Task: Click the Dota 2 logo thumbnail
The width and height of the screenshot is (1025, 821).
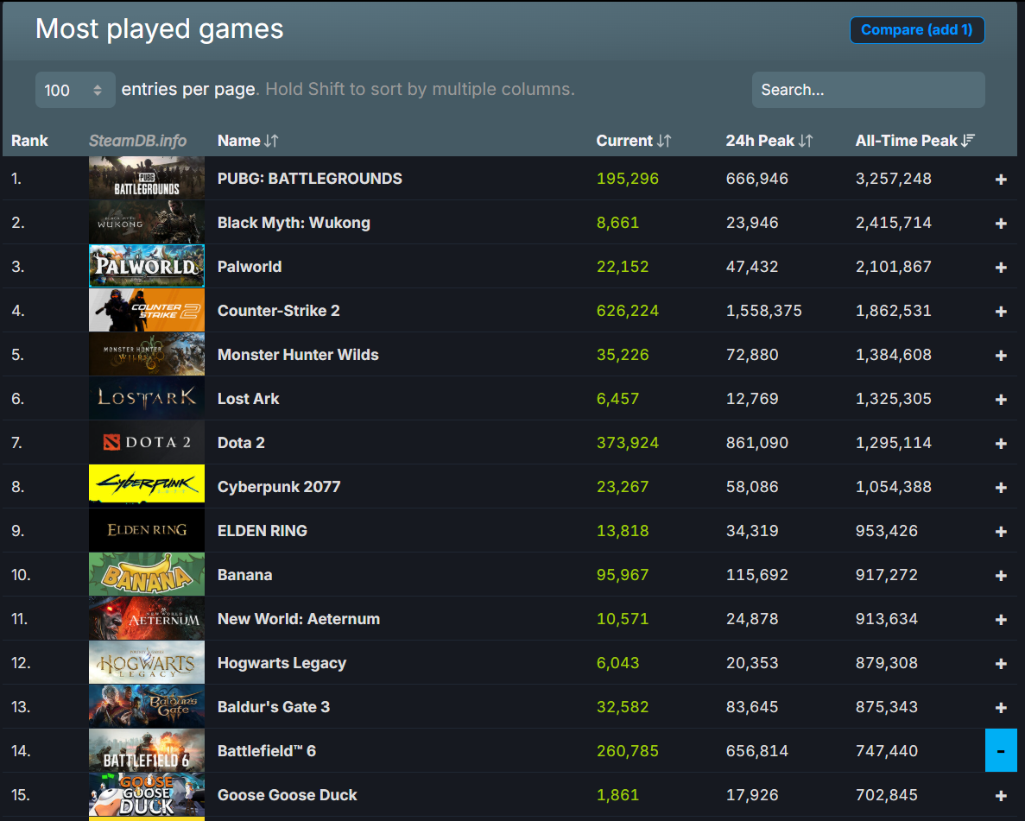Action: pyautogui.click(x=147, y=443)
